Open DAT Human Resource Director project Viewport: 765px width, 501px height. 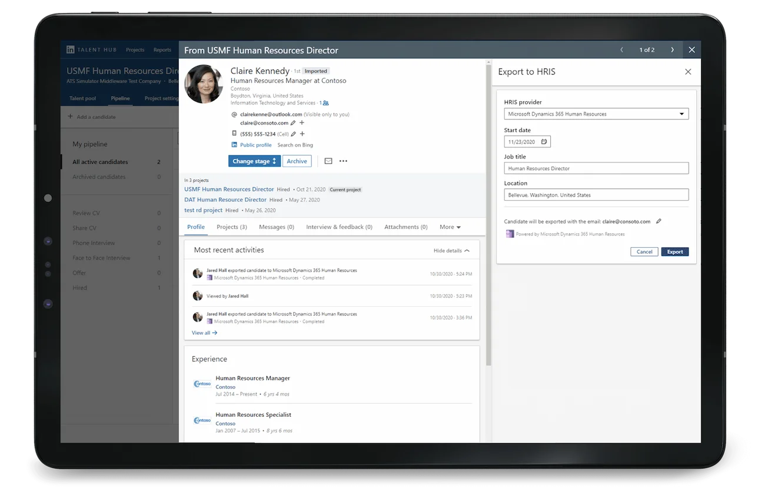click(225, 200)
